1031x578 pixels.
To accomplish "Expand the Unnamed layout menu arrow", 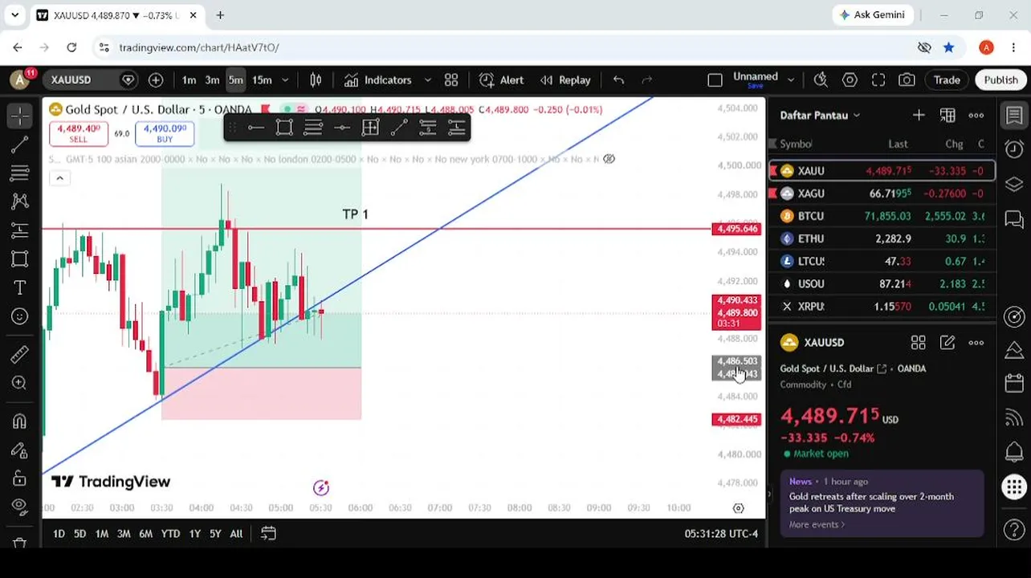I will coord(791,79).
